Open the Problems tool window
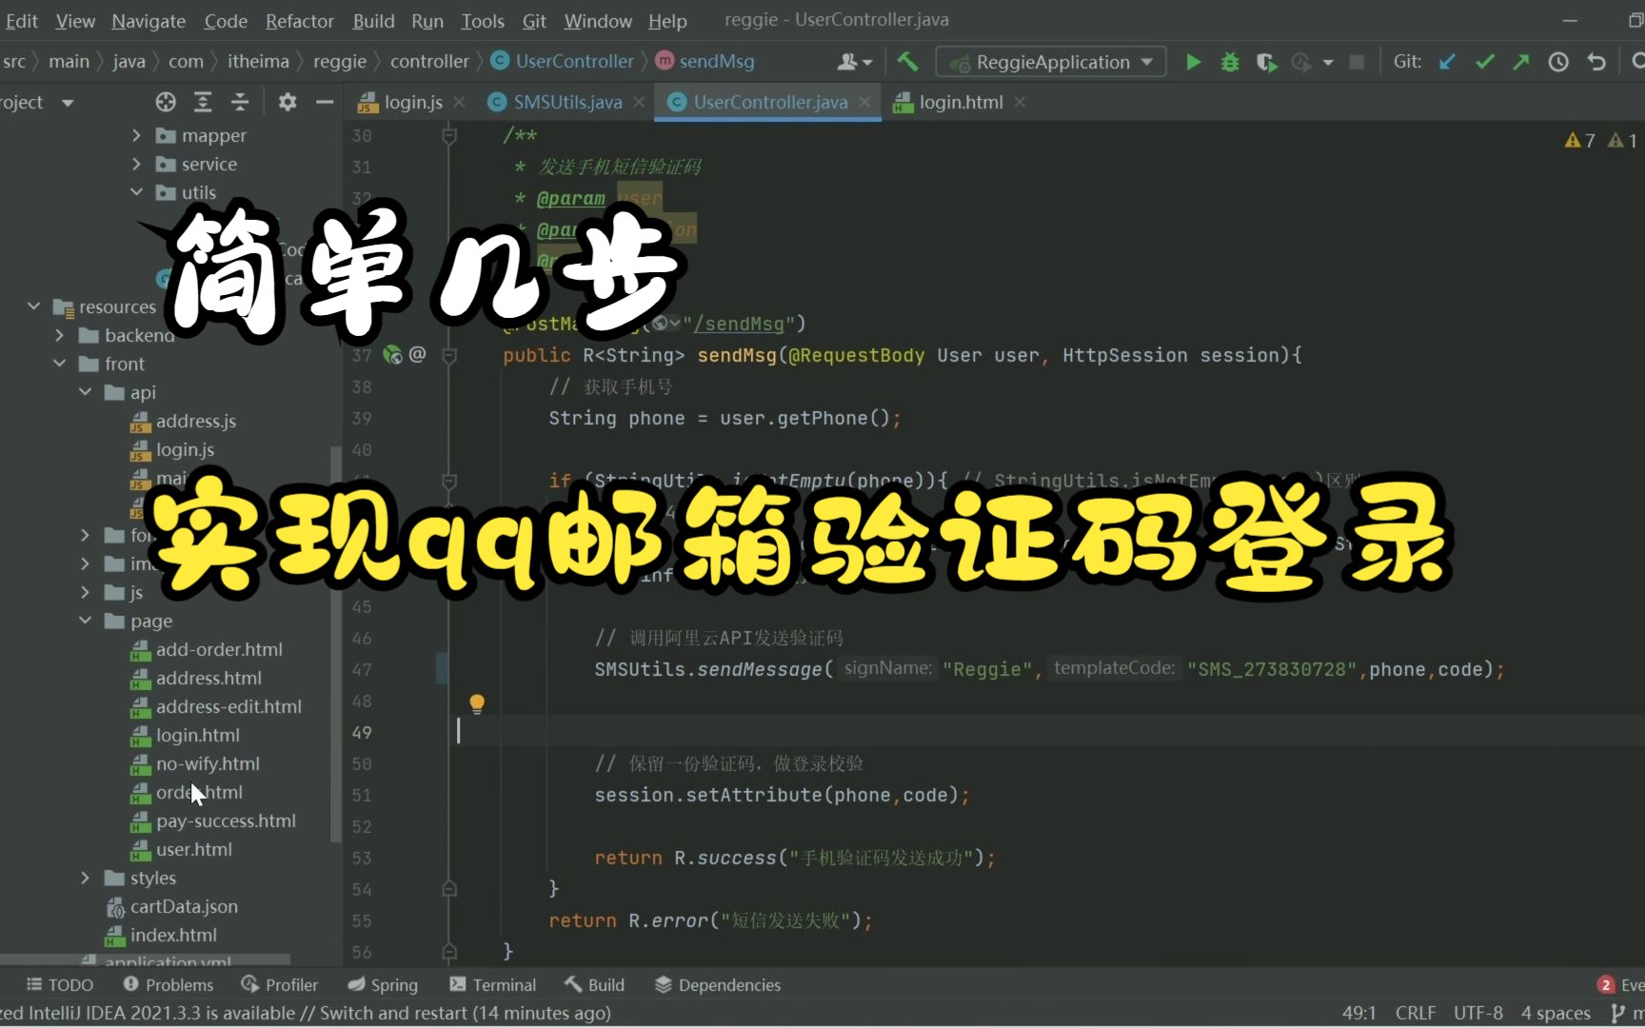Screen dimensions: 1645x1028 pos(168,985)
